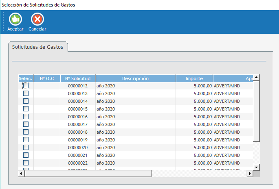Image resolution: width=279 pixels, height=189 pixels.
Task: Click the green Aceptar thumbs-up icon
Action: click(15, 19)
